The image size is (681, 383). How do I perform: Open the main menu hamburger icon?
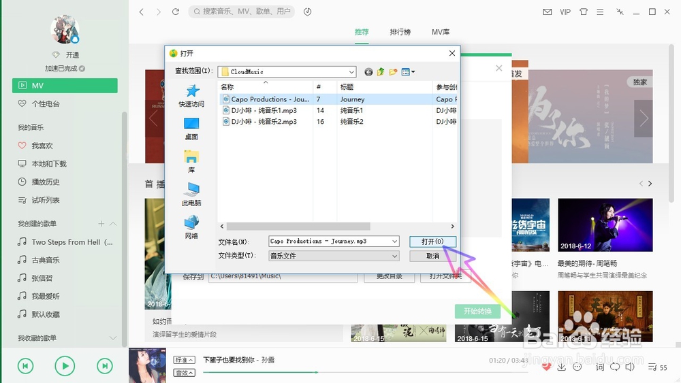pos(600,12)
